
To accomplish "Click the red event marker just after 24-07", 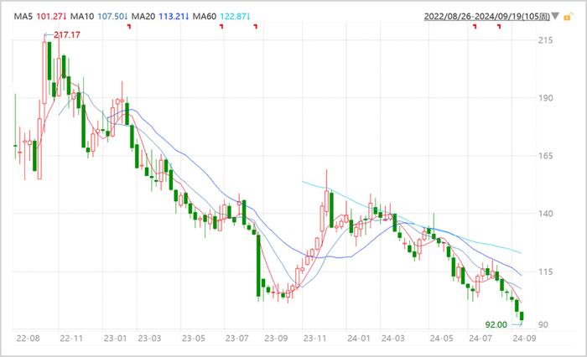I will pos(475,26).
